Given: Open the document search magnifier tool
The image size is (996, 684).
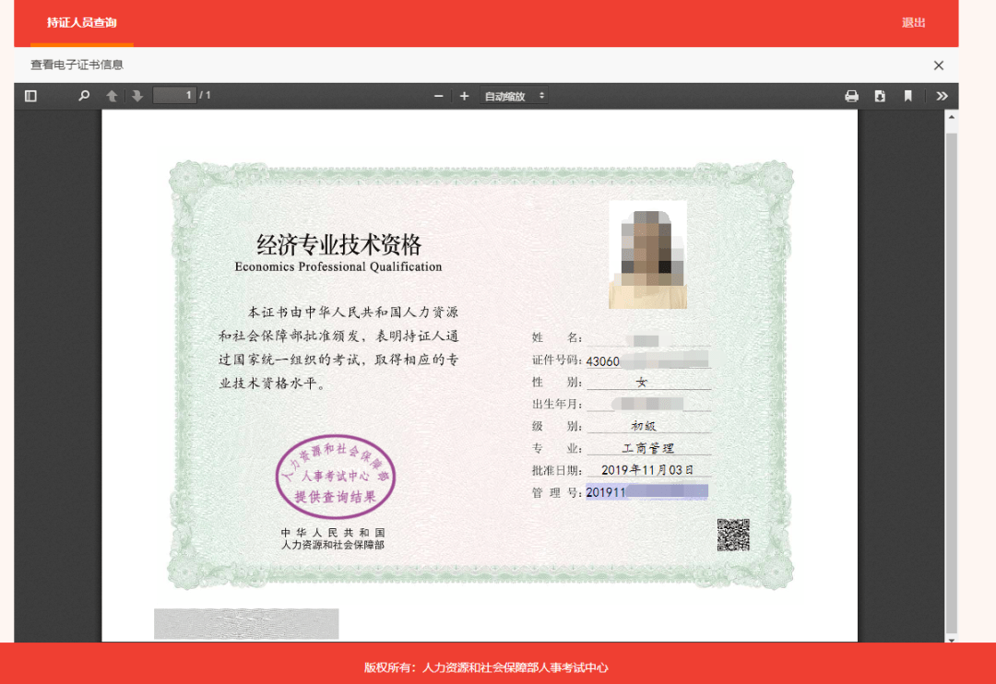Looking at the screenshot, I should [84, 95].
